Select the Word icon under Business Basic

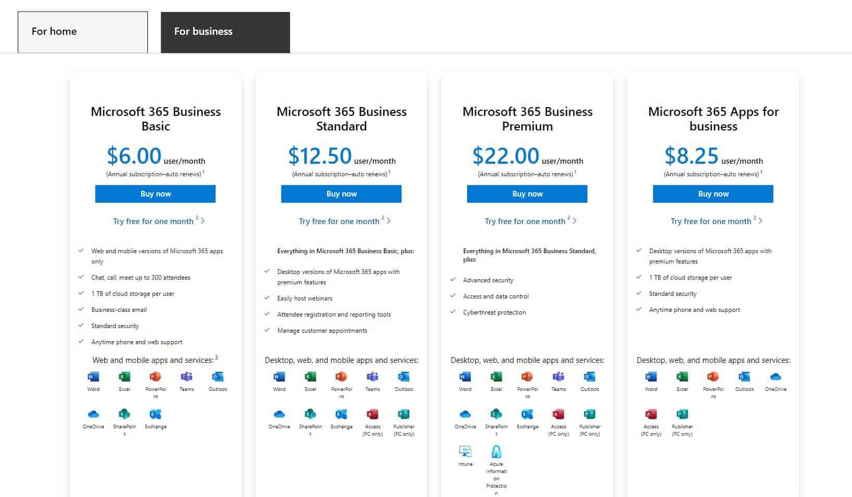pyautogui.click(x=94, y=377)
